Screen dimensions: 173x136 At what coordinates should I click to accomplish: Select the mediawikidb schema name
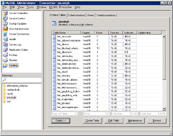[x=13, y=90]
